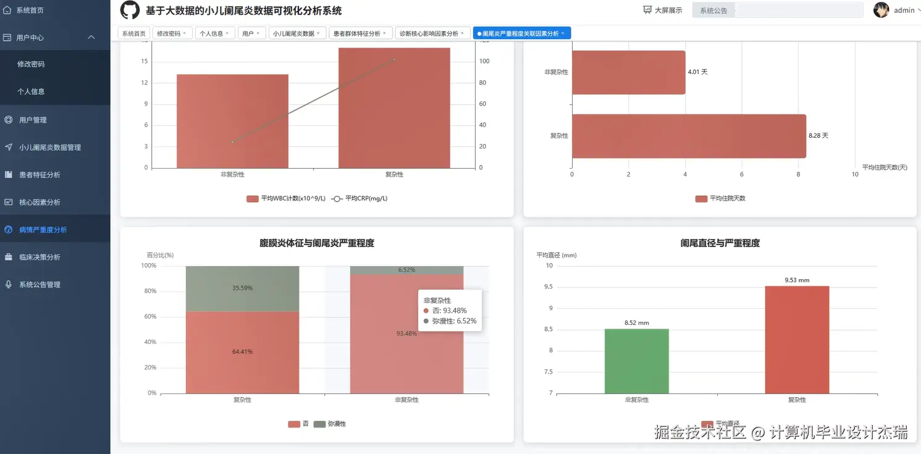The height and width of the screenshot is (454, 921).
Task: Click the GitHub logo icon in header
Action: (x=130, y=10)
